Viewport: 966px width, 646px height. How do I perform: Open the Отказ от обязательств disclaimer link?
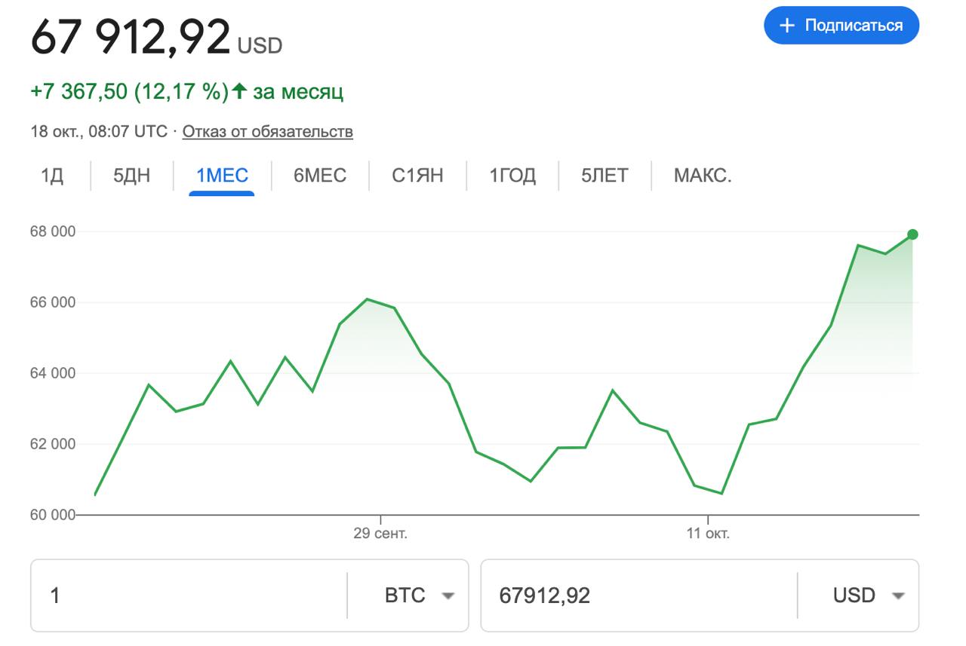pos(267,131)
